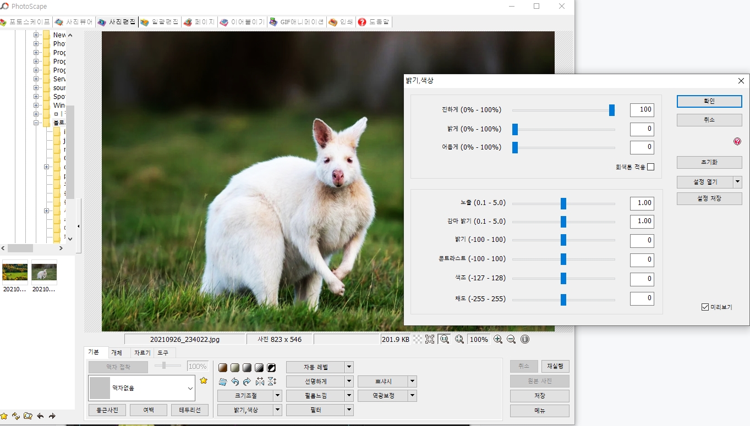The image size is (750, 426).
Task: Uncheck the 미리보기 preview checkbox
Action: [x=705, y=307]
